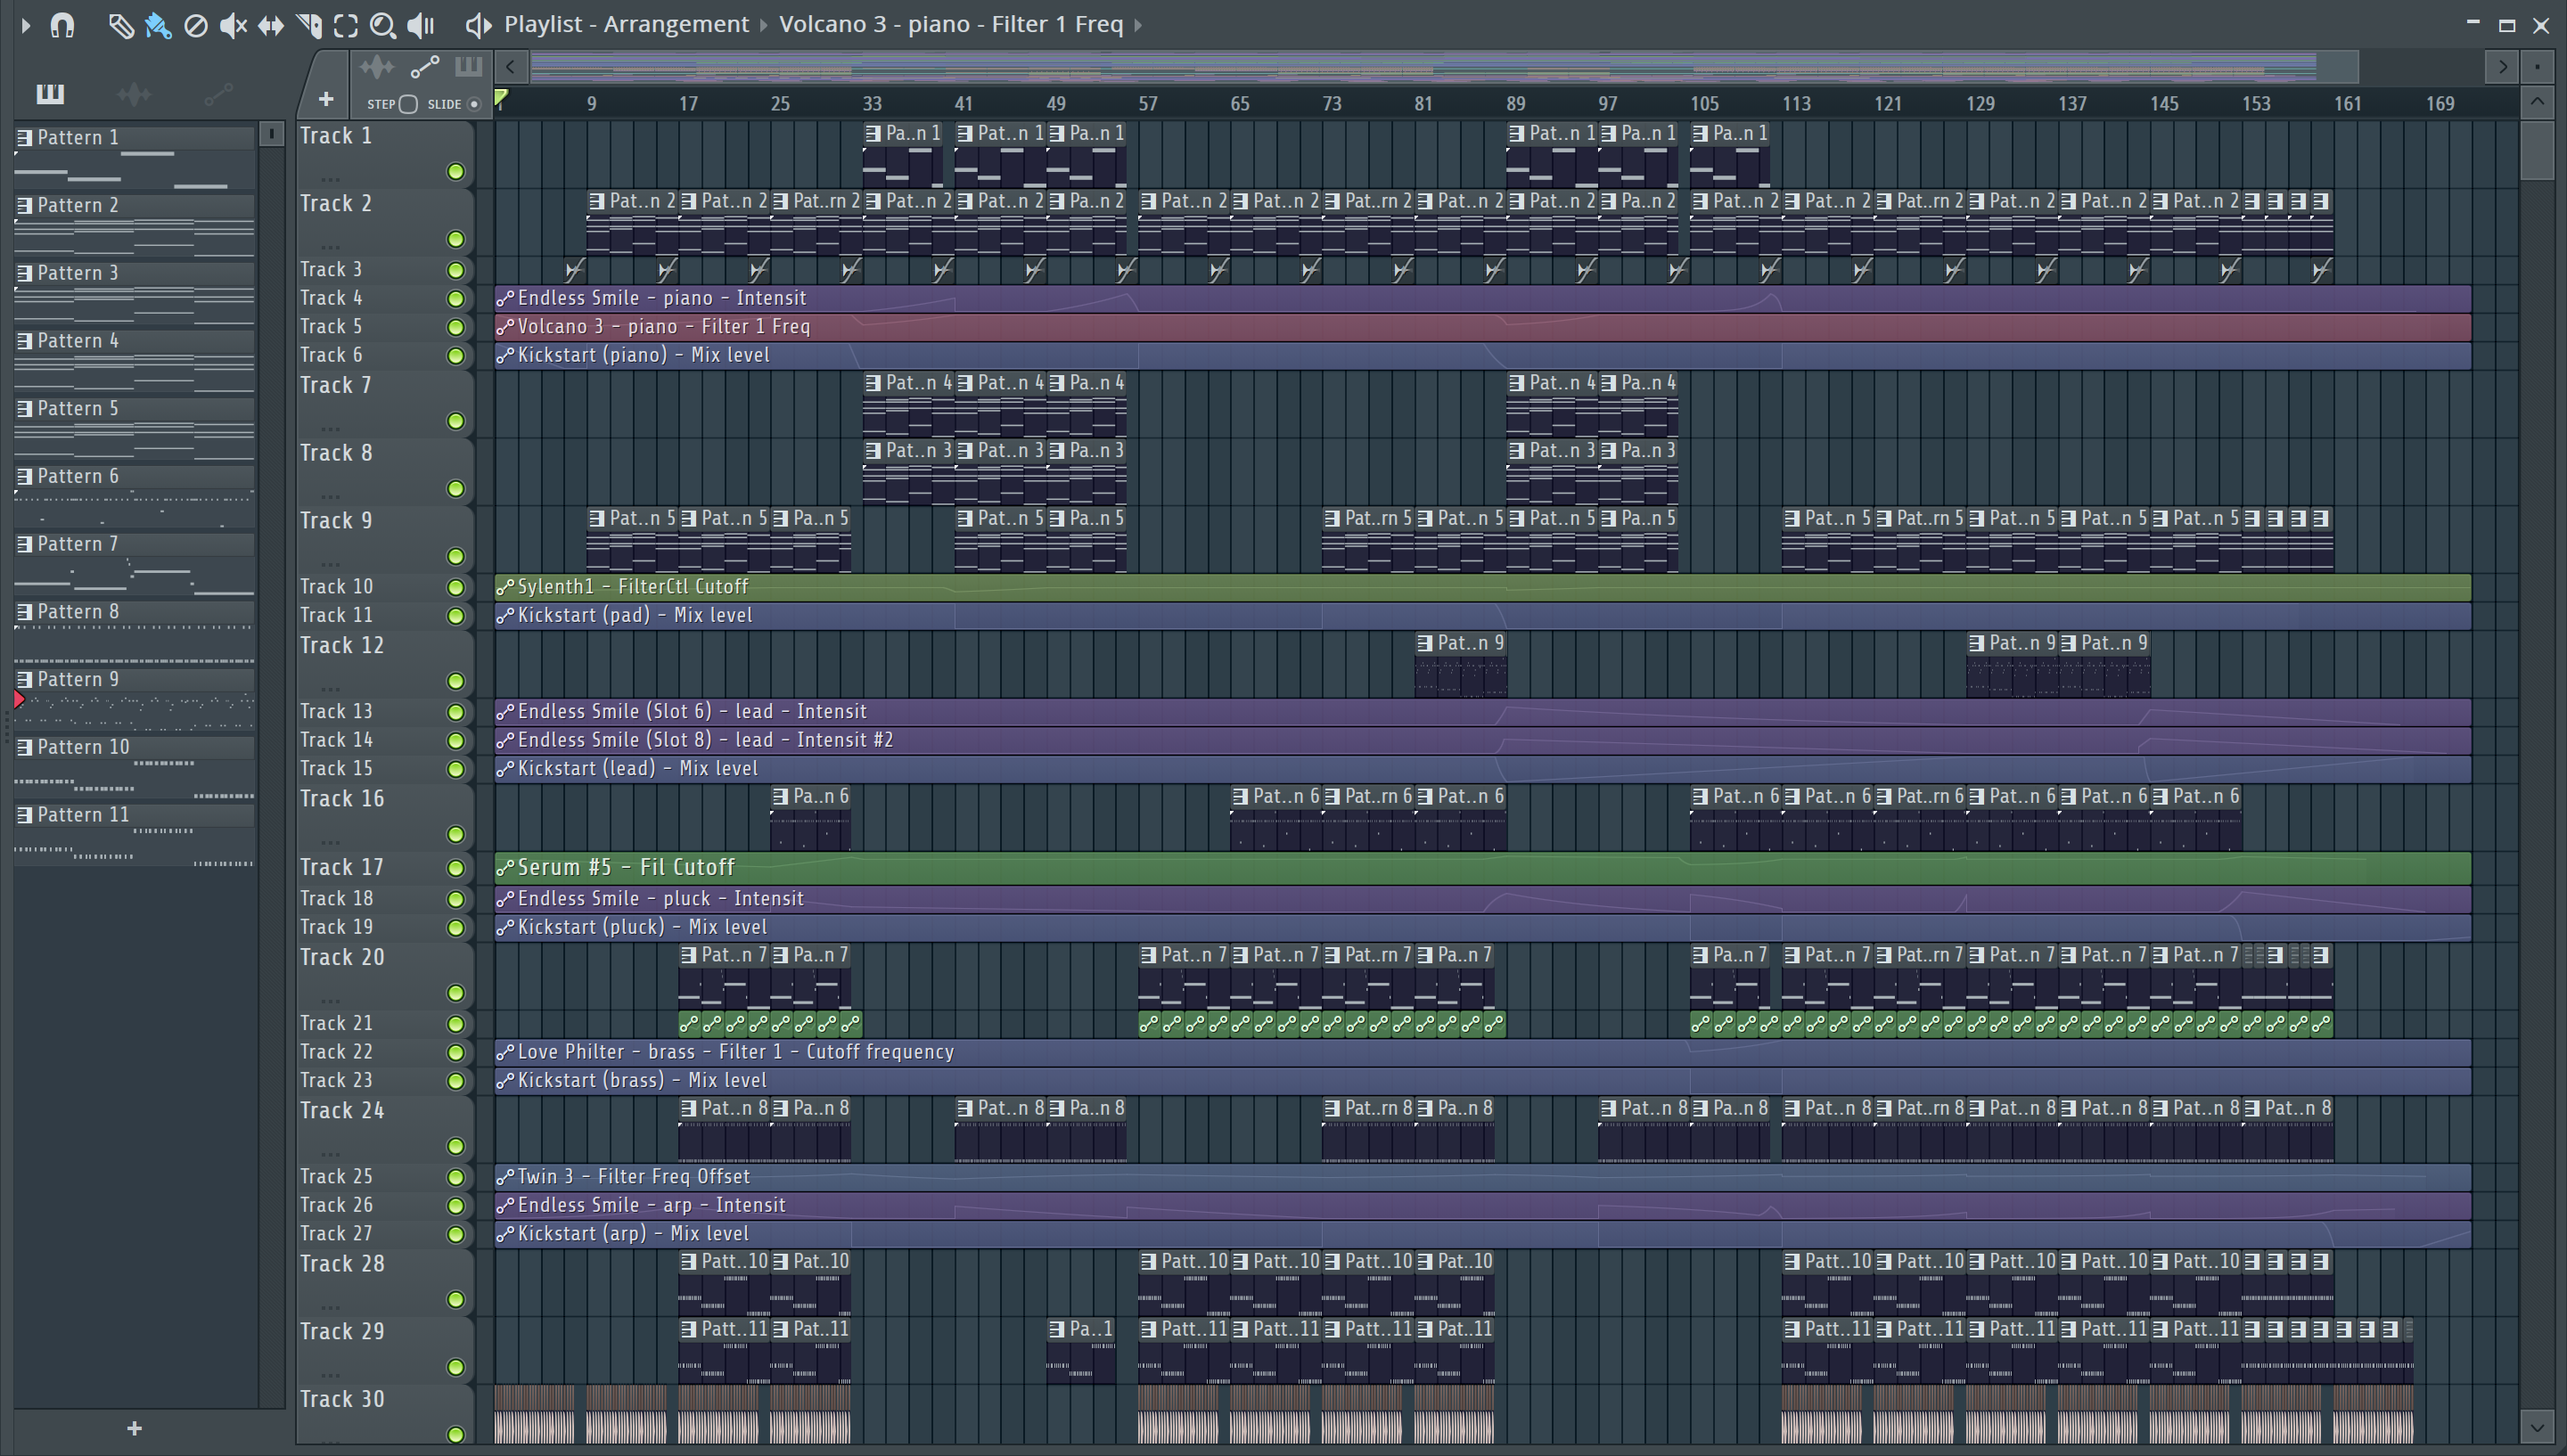Add a new track with plus button

325,99
